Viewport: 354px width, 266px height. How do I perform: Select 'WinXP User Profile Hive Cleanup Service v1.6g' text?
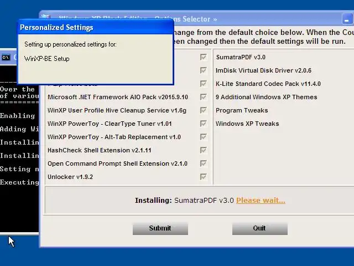pos(117,110)
